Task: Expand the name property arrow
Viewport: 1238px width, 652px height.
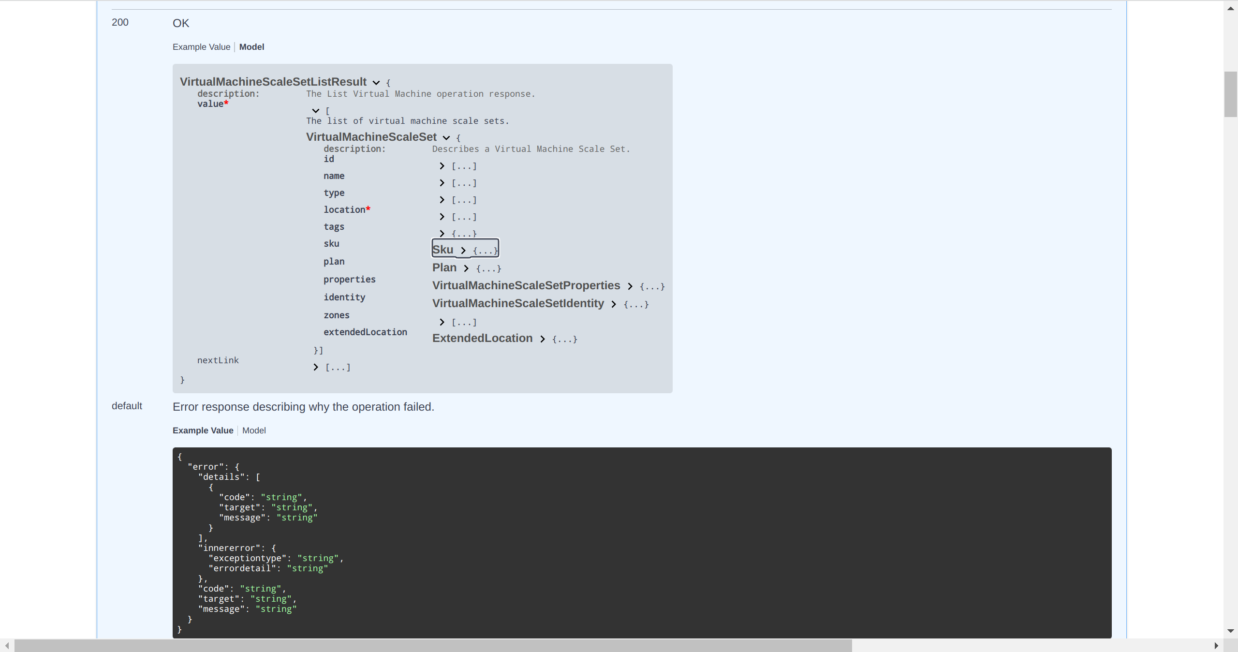Action: click(442, 183)
